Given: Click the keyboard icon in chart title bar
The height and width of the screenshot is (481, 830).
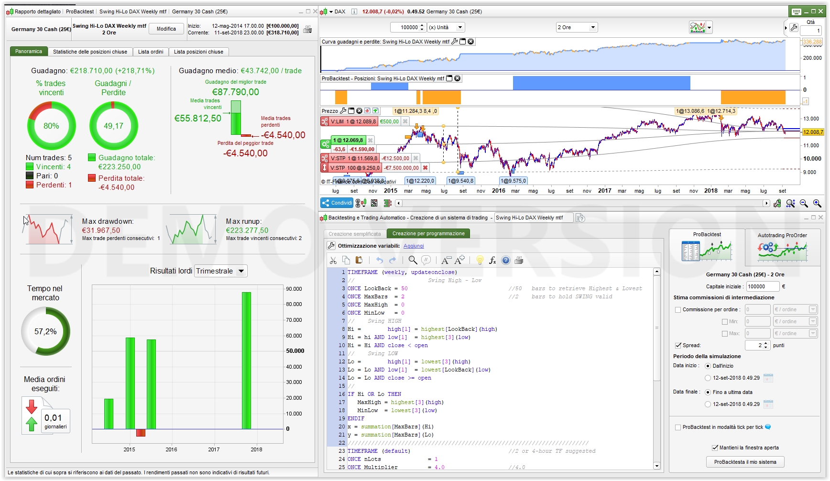Looking at the screenshot, I should pos(796,11).
